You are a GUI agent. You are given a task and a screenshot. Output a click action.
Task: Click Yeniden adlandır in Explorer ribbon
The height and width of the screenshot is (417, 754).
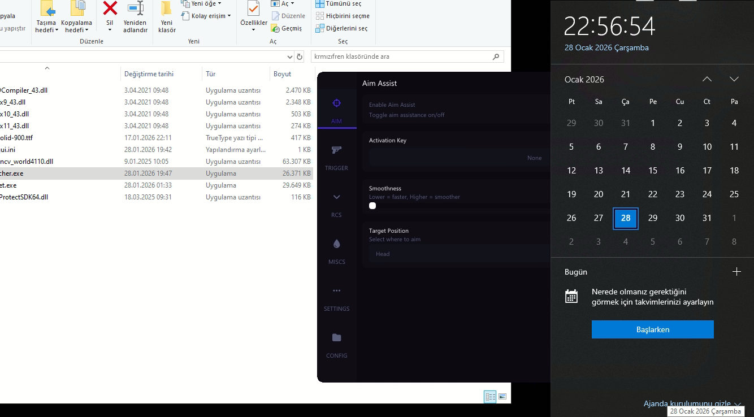point(135,16)
